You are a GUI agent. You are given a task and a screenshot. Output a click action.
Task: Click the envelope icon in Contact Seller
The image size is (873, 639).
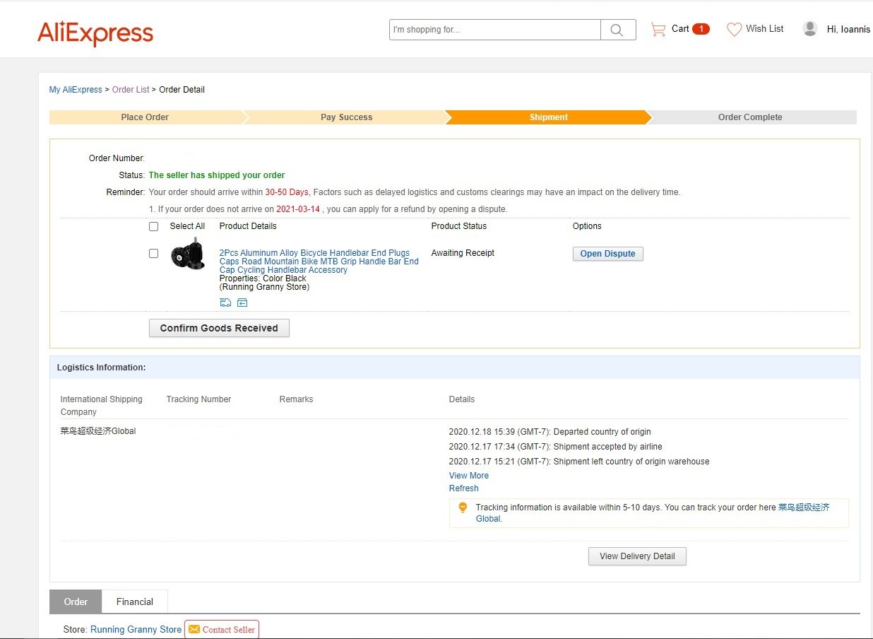tap(194, 629)
